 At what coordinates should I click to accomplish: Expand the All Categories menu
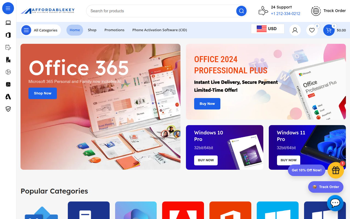[x=41, y=30]
